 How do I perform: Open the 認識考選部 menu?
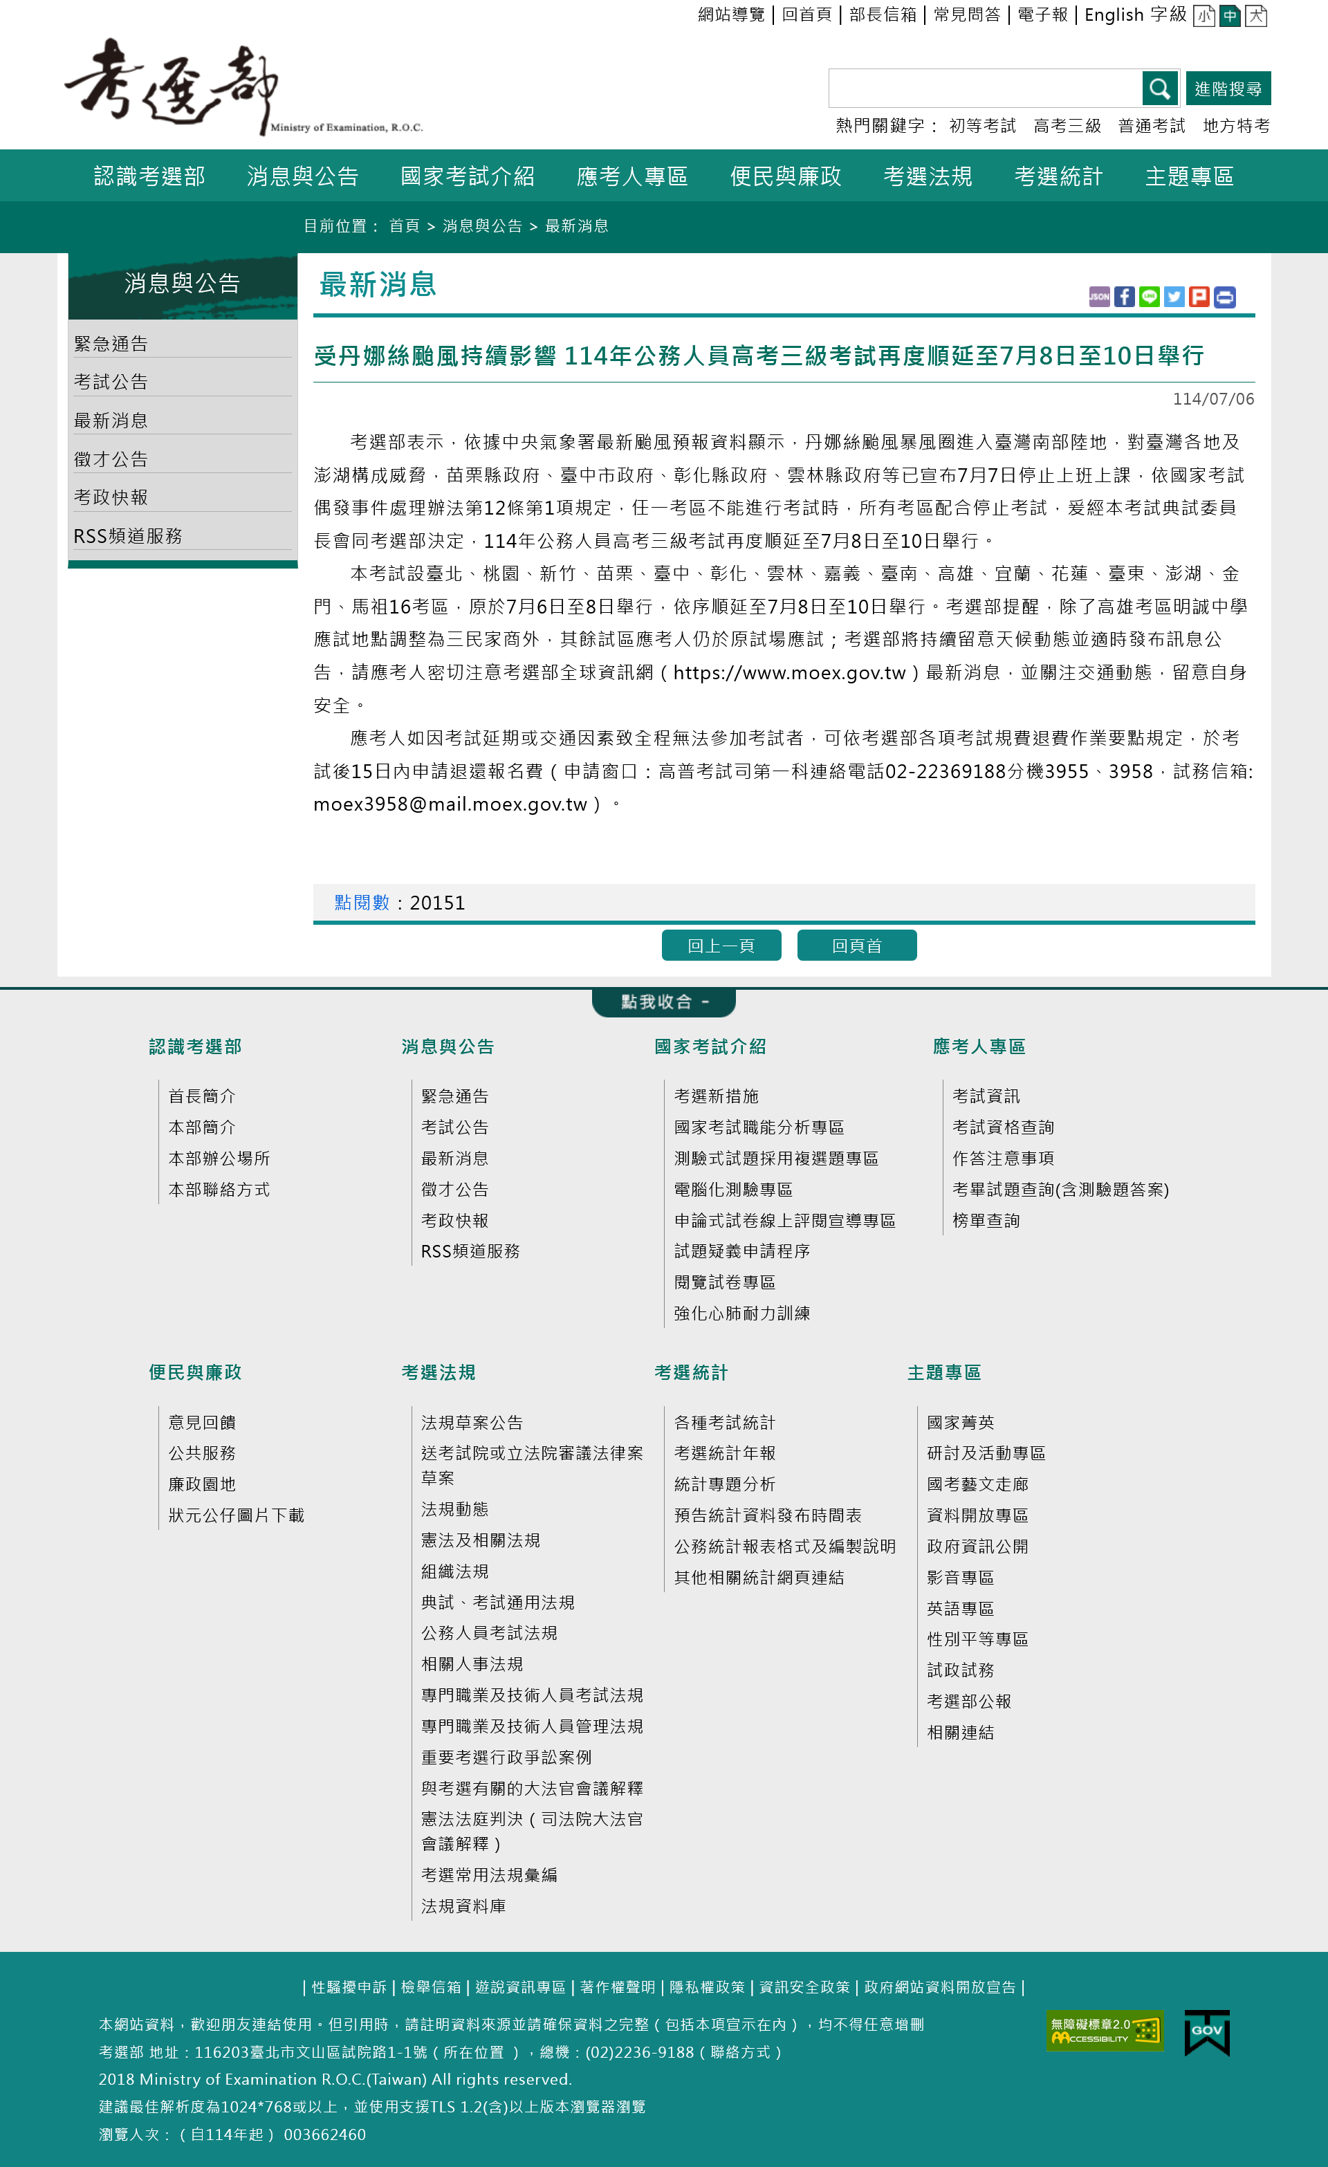[149, 176]
